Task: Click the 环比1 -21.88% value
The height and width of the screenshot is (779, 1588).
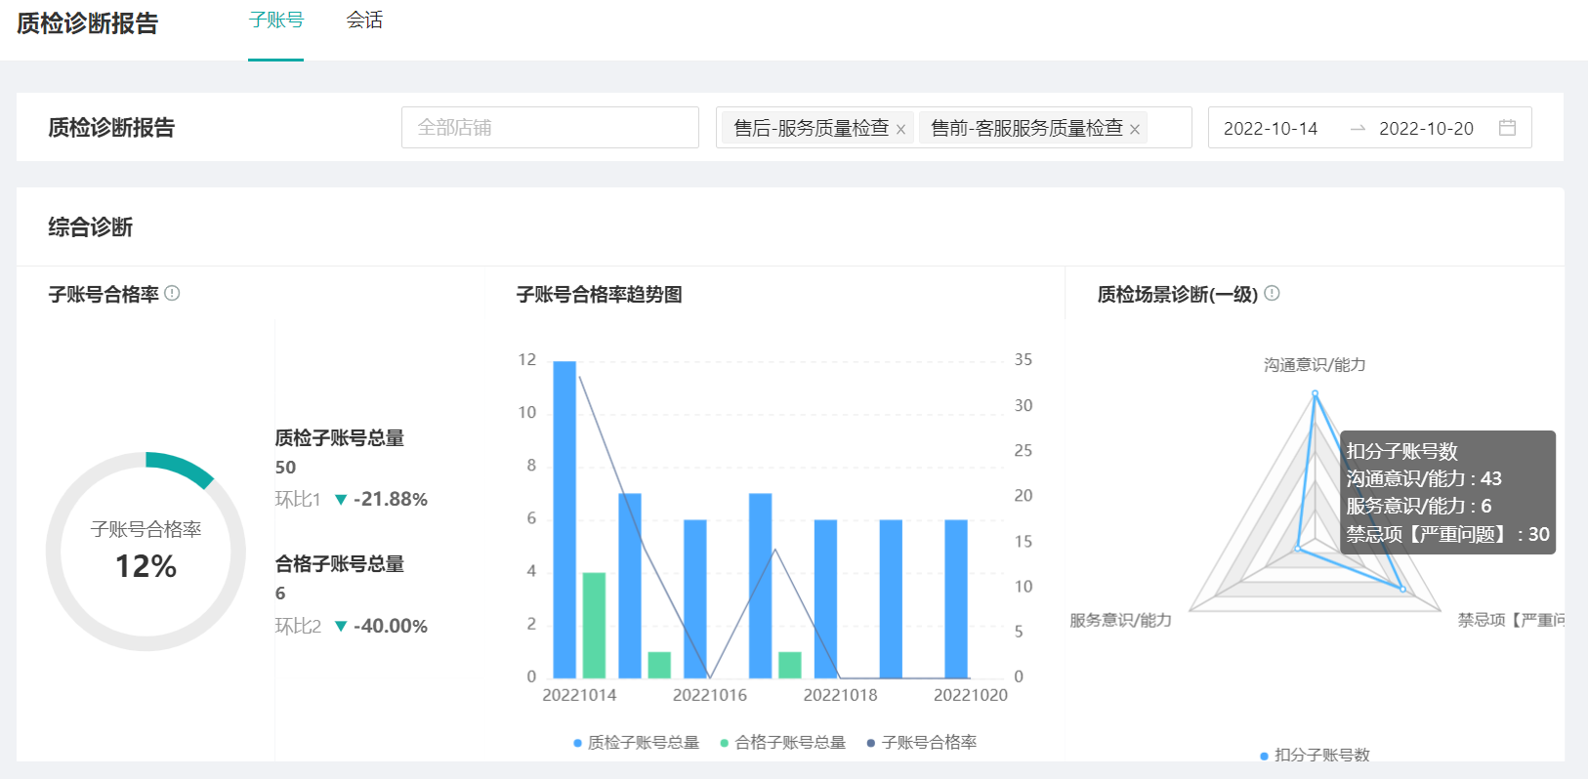Action: click(391, 499)
